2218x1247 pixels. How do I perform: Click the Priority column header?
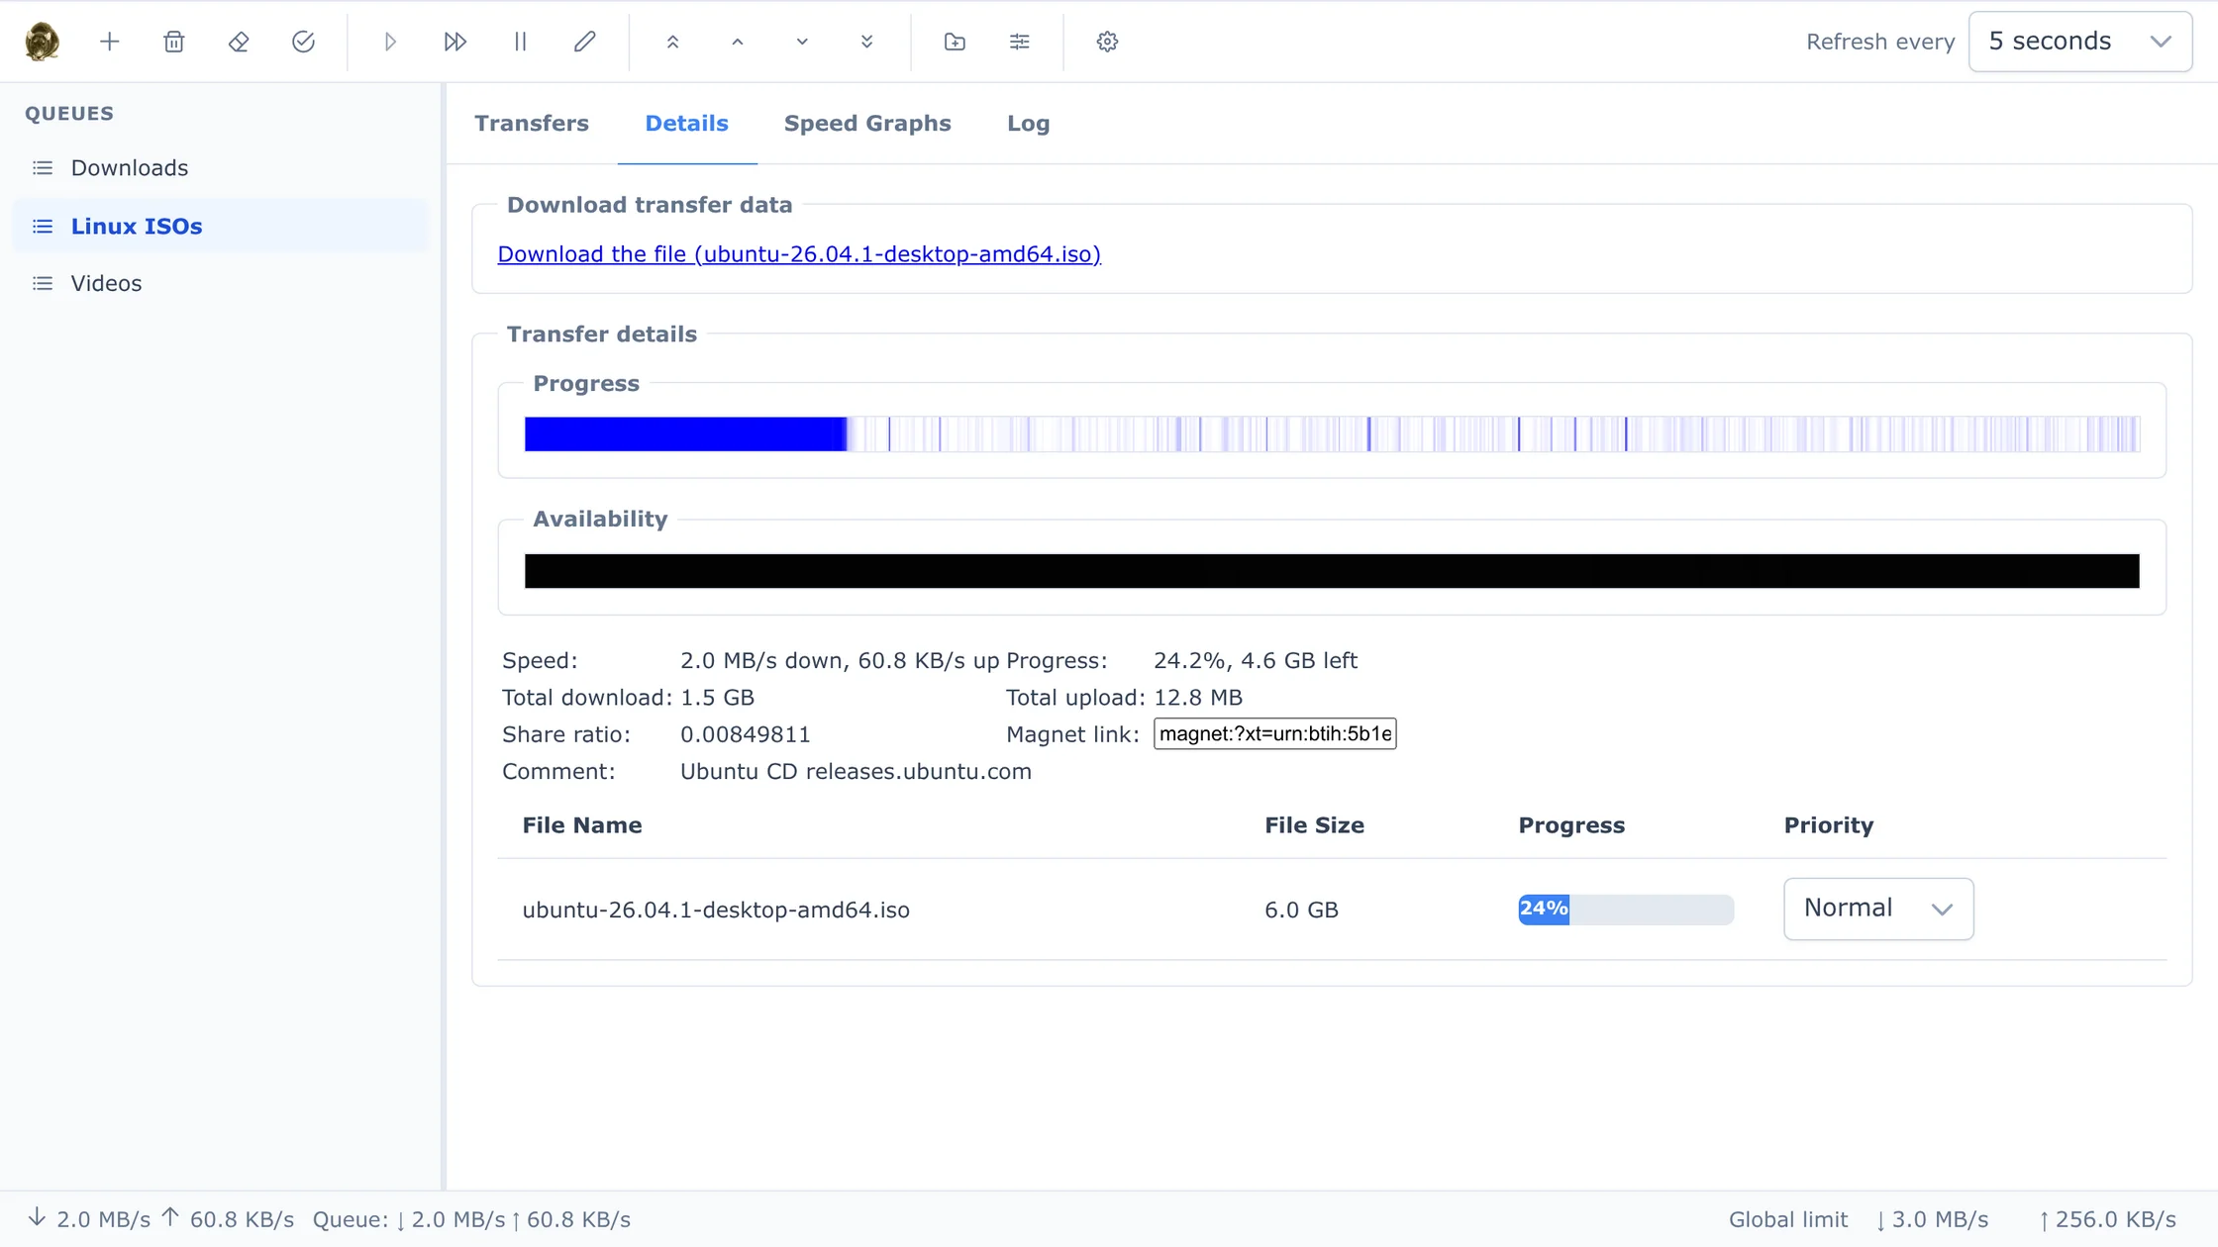pos(1829,825)
